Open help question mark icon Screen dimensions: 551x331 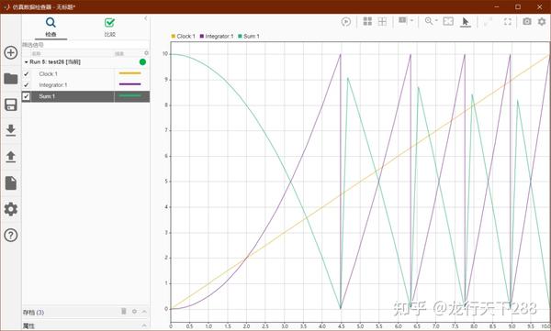(11, 235)
